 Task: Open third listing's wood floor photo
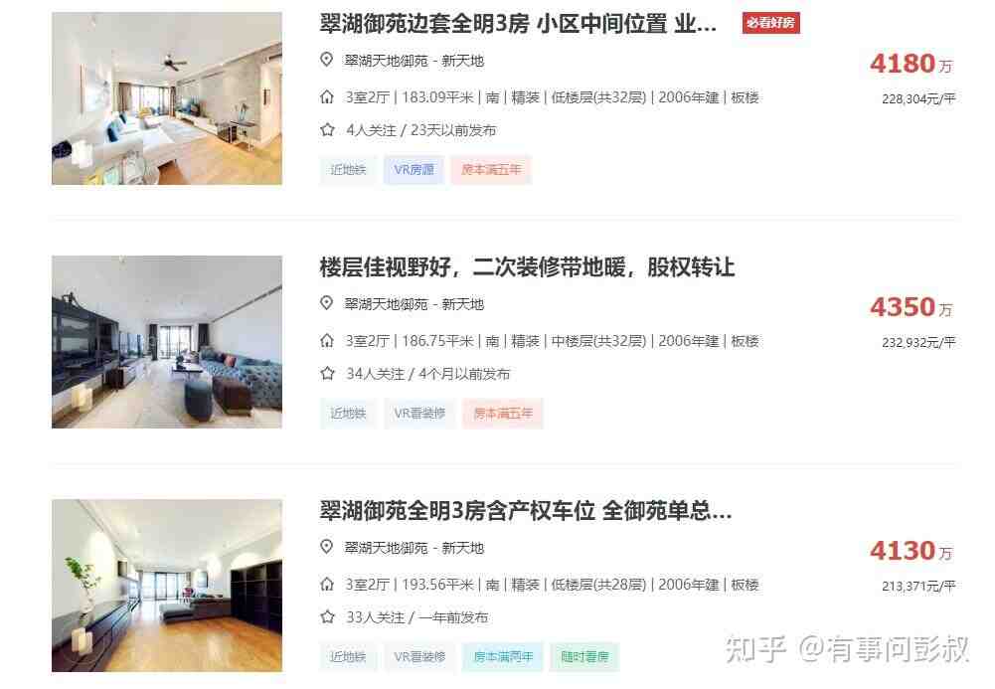click(x=167, y=586)
